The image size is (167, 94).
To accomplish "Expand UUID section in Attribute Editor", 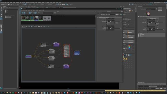I will coord(152,36).
